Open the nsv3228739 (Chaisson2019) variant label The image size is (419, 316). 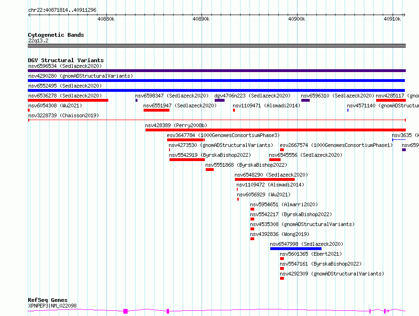pyautogui.click(x=64, y=115)
